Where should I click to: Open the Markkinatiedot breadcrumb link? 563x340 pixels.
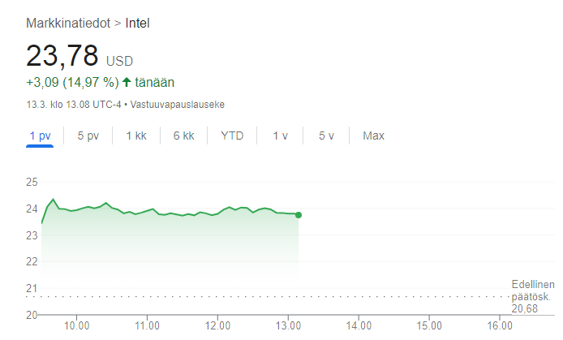68,24
